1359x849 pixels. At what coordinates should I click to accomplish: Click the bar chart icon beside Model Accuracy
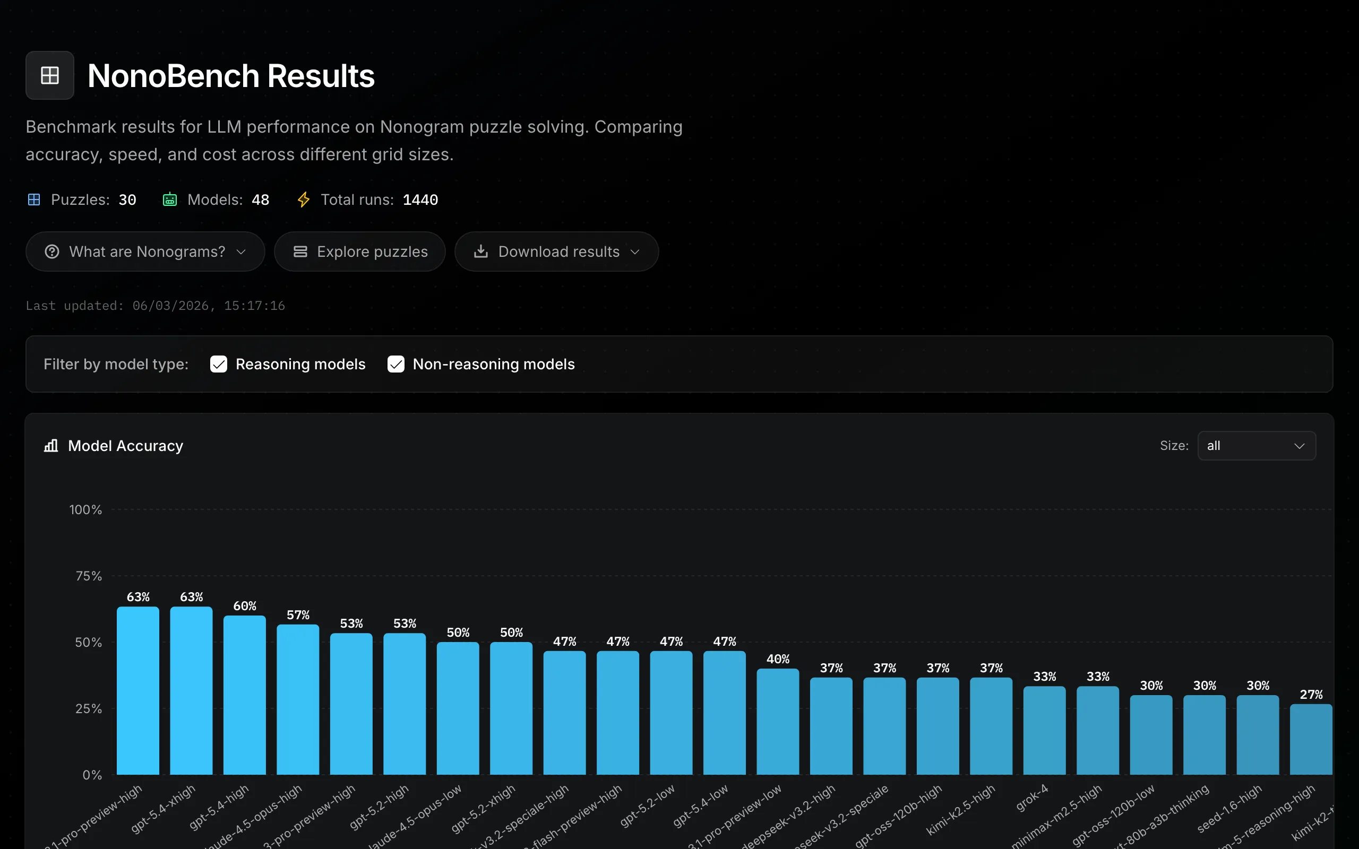[x=51, y=446]
